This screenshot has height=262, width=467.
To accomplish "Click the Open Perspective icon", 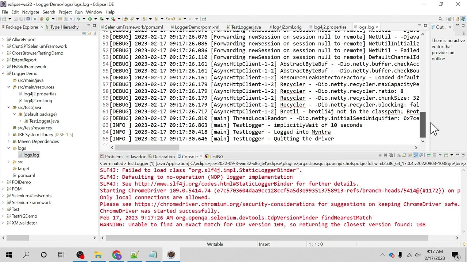I will click(450, 19).
